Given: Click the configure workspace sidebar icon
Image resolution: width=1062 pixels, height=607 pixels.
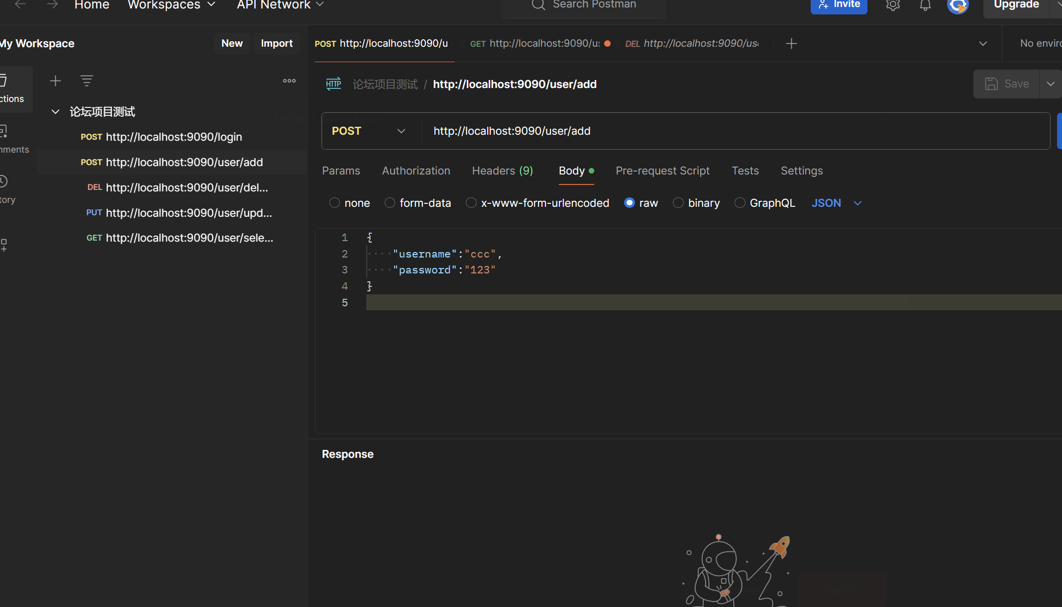Looking at the screenshot, I should click(4, 245).
